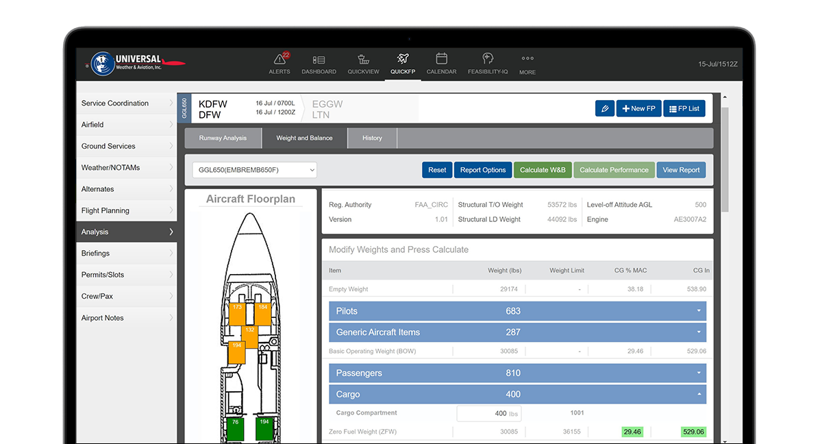
Task: Switch to Runway Analysis tab
Action: [223, 138]
